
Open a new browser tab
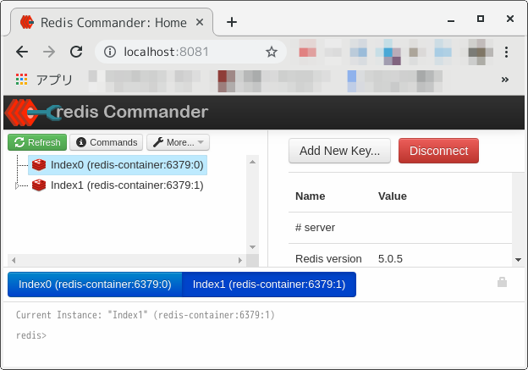pos(232,22)
